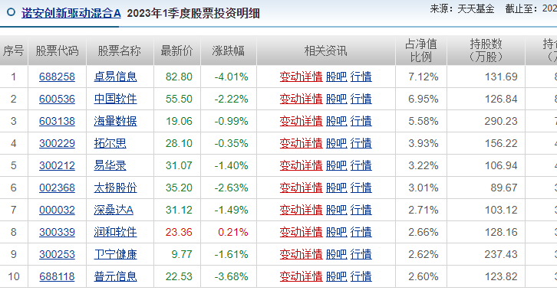Open 行情 for 卫宁健康
Image resolution: width=557 pixels, height=297 pixels.
(x=361, y=254)
